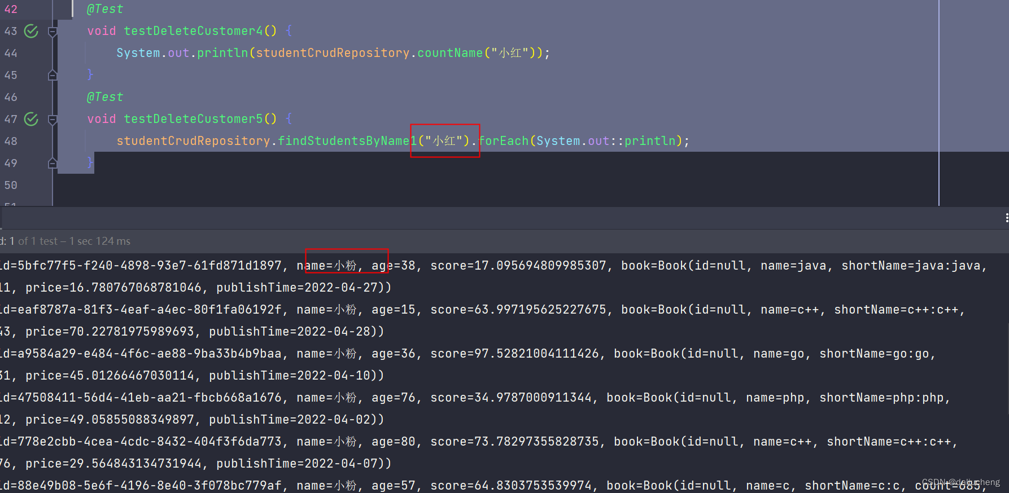Click id eaf8787a-81f3-4eaf-a4ec-80f1fa06192f in output

click(150, 310)
